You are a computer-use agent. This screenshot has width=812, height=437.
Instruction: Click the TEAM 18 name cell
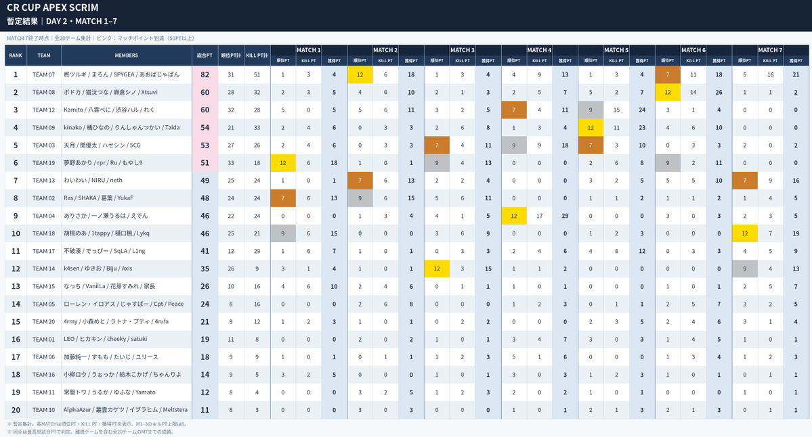pyautogui.click(x=44, y=233)
